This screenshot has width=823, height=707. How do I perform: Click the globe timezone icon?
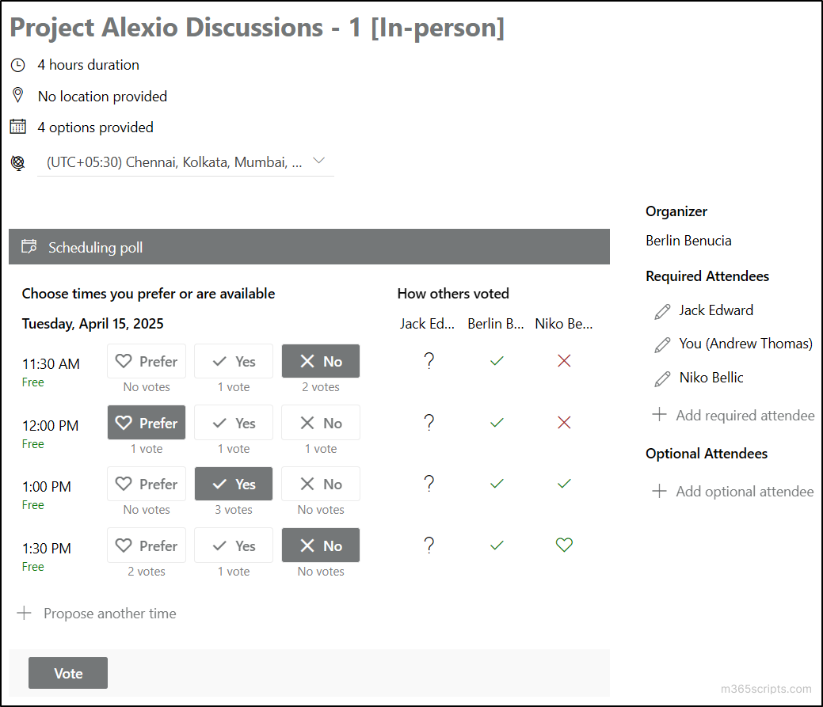pyautogui.click(x=17, y=162)
